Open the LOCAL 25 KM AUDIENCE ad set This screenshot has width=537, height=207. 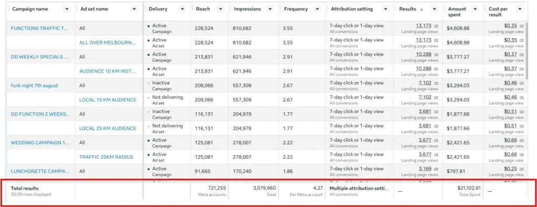(x=108, y=129)
